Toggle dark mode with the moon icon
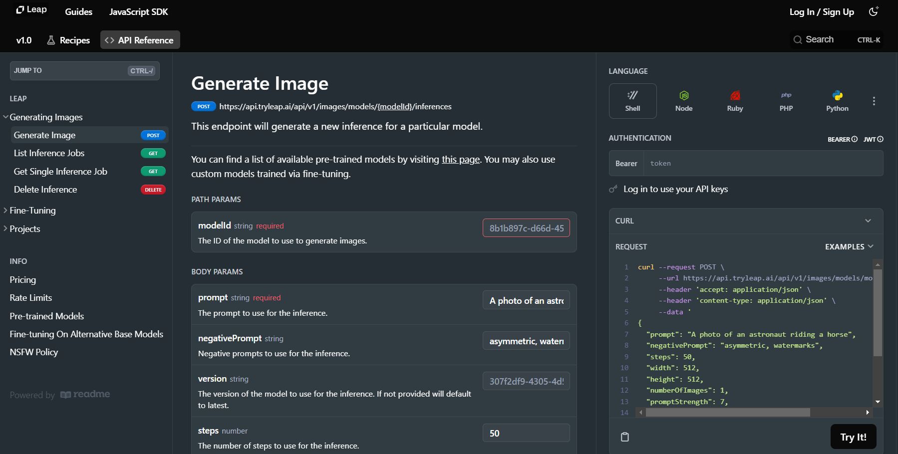898x454 pixels. pos(874,11)
